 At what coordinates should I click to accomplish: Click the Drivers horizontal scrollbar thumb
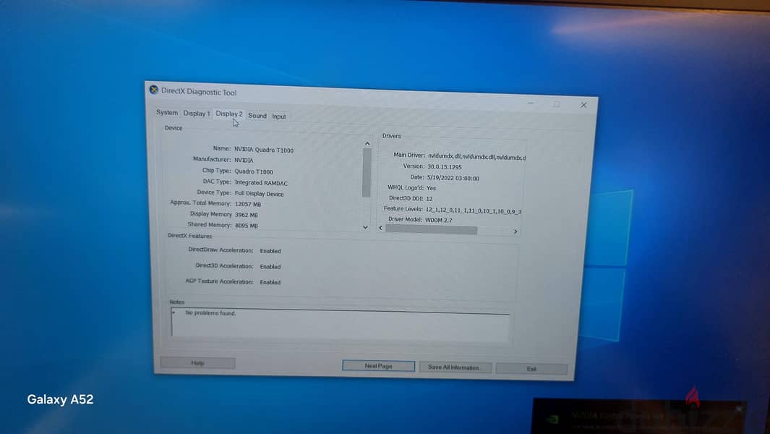(x=431, y=229)
